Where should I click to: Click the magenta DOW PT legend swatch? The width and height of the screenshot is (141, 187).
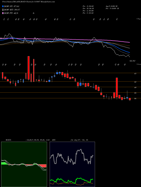pos(3,13)
